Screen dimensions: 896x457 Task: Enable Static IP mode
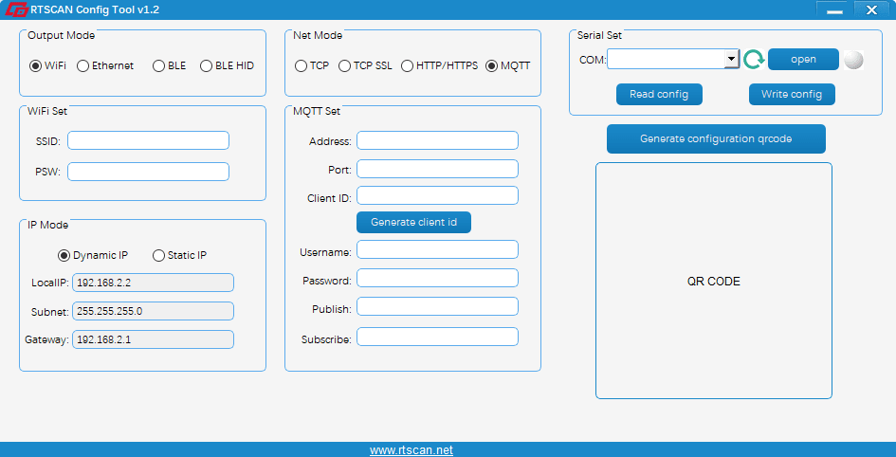click(x=158, y=256)
